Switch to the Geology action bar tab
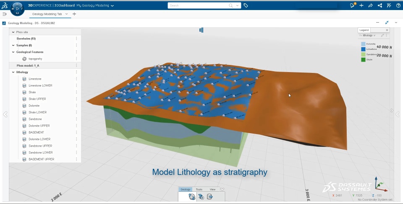Screen dimensions: 403x204 tap(185, 189)
